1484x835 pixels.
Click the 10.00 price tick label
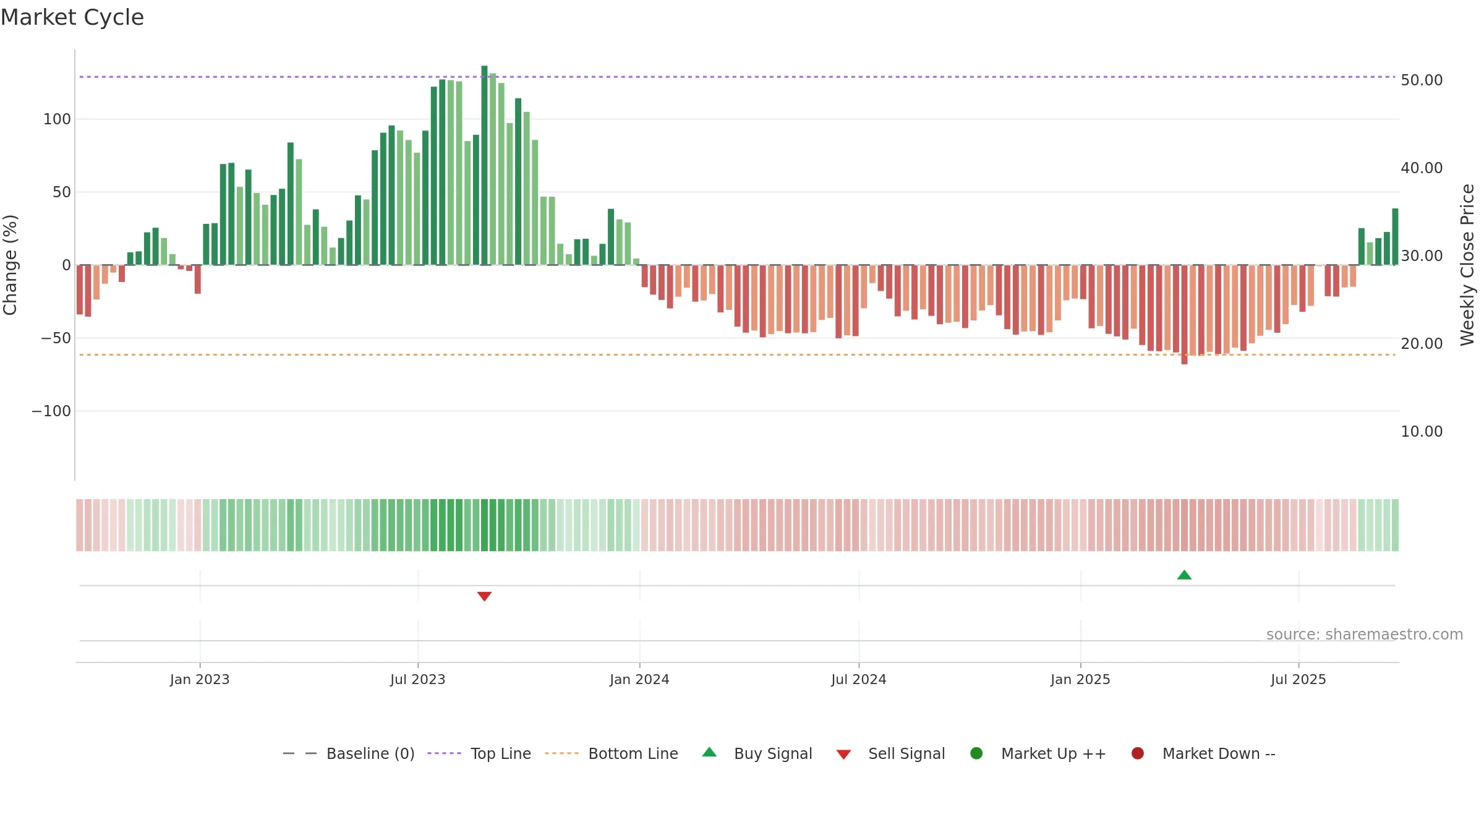click(x=1422, y=432)
